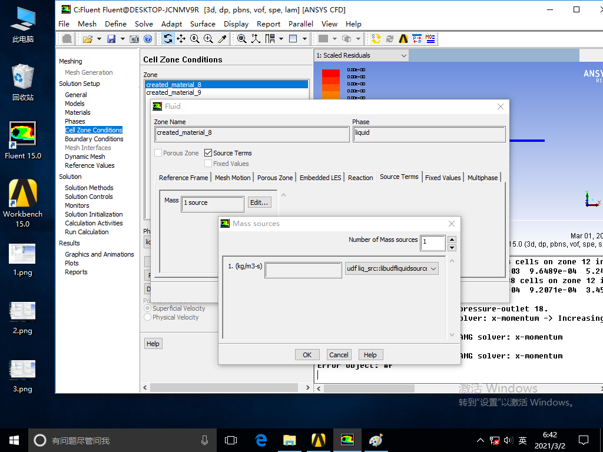This screenshot has width=603, height=452.
Task: Click the axis orientation view icon
Action: pos(256,39)
